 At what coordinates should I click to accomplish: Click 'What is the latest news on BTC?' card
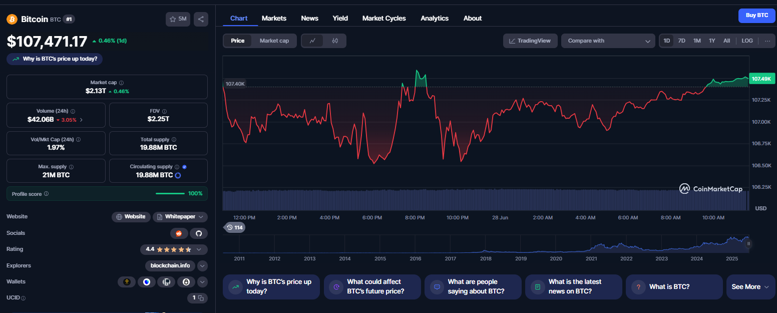coord(574,287)
